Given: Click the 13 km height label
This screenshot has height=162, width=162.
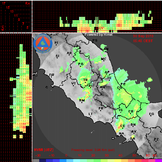Looking at the screenshot, I should (x=12, y=11).
